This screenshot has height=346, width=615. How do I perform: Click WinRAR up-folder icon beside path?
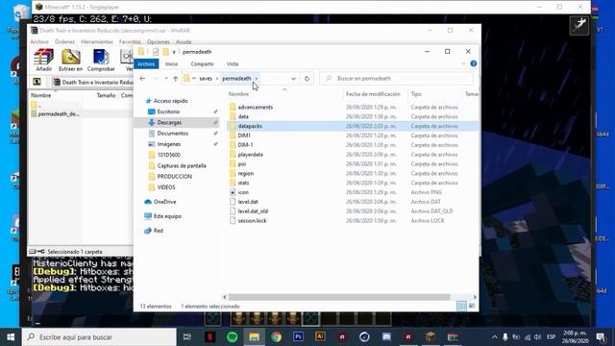[x=37, y=82]
